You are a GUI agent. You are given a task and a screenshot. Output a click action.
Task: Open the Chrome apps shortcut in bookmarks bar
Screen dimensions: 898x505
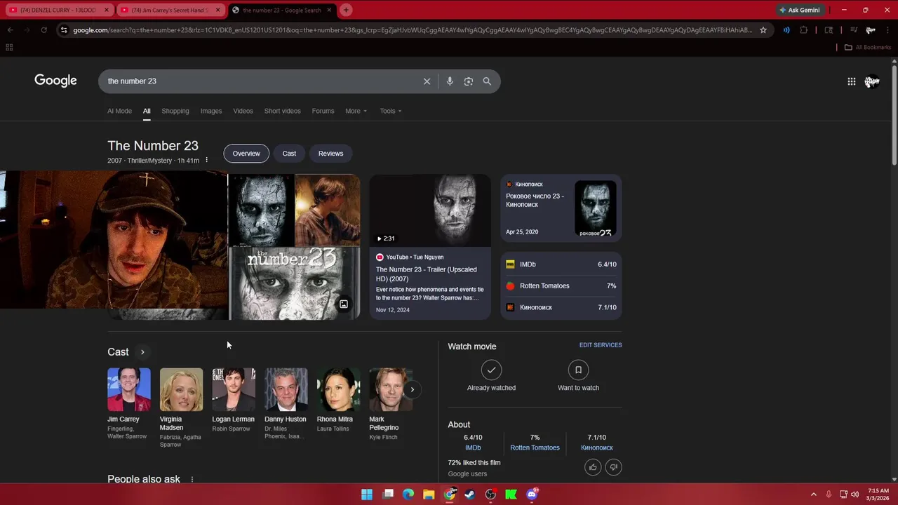(x=9, y=47)
